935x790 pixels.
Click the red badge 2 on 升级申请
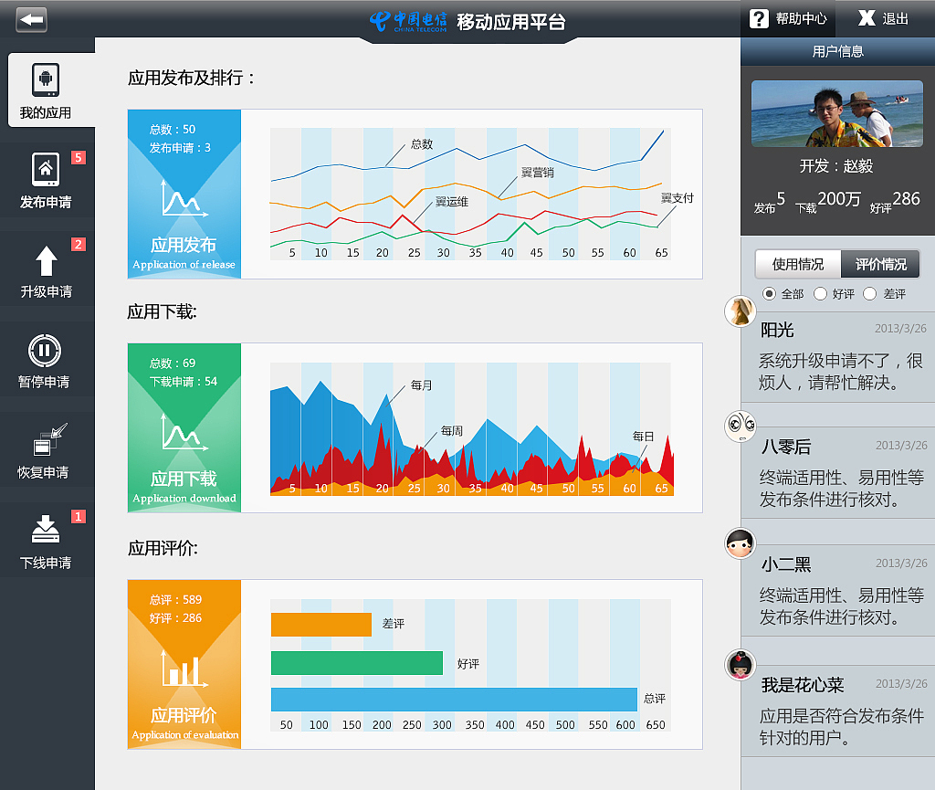(x=79, y=245)
